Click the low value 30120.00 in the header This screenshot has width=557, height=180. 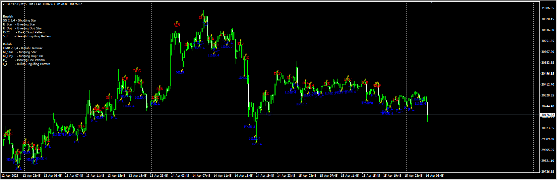coord(62,4)
